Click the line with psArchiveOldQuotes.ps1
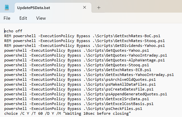The width and height of the screenshot is (182, 117). [x=80, y=80]
